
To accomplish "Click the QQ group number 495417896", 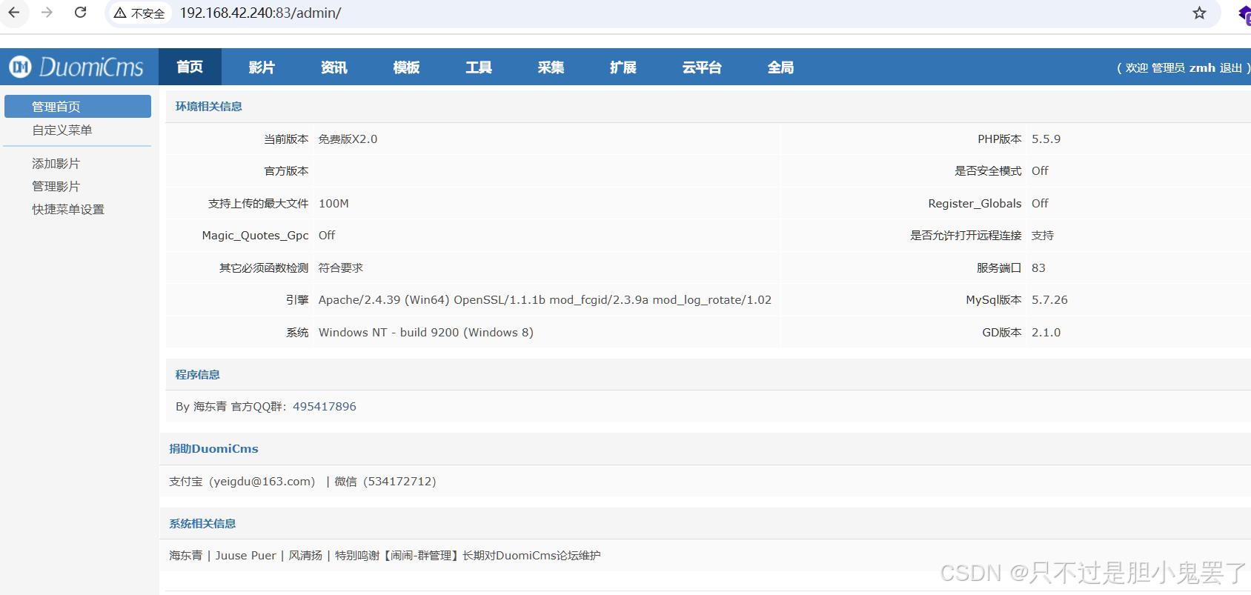I will [325, 407].
